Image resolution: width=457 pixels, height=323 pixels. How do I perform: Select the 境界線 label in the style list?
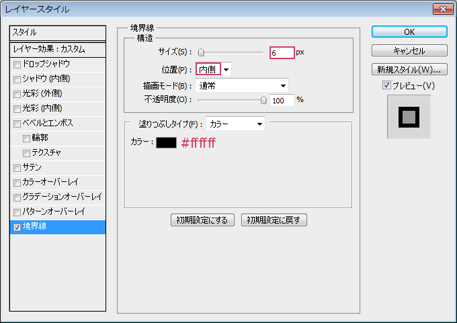coord(35,226)
